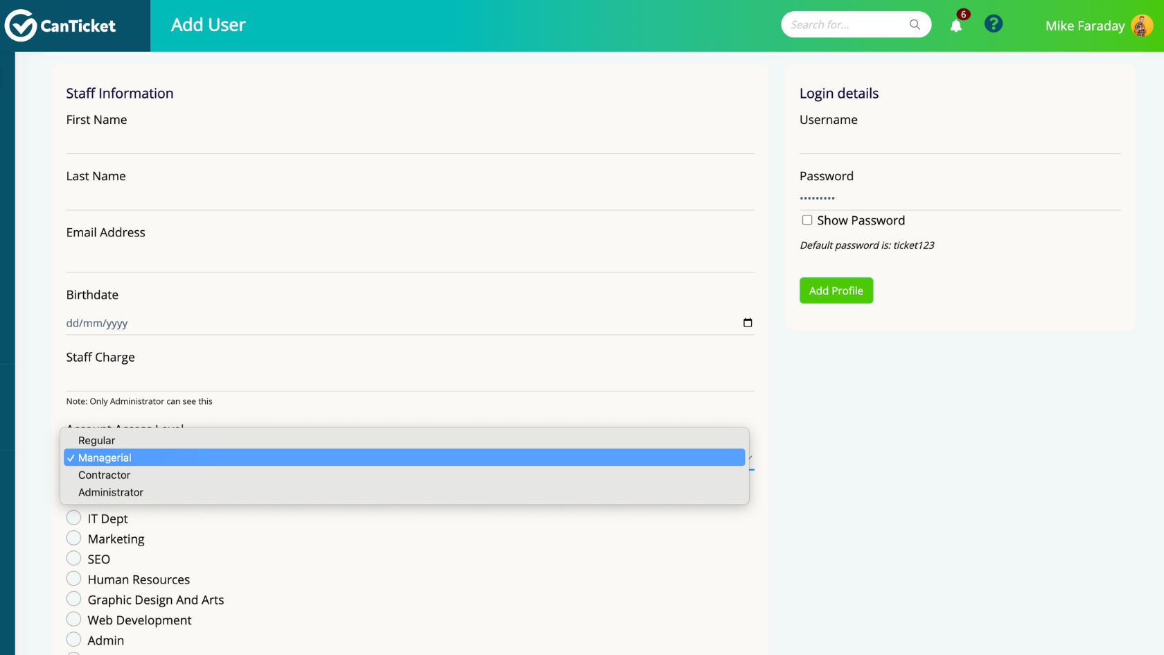Select the Marketing radio button
Image resolution: width=1164 pixels, height=655 pixels.
73,538
